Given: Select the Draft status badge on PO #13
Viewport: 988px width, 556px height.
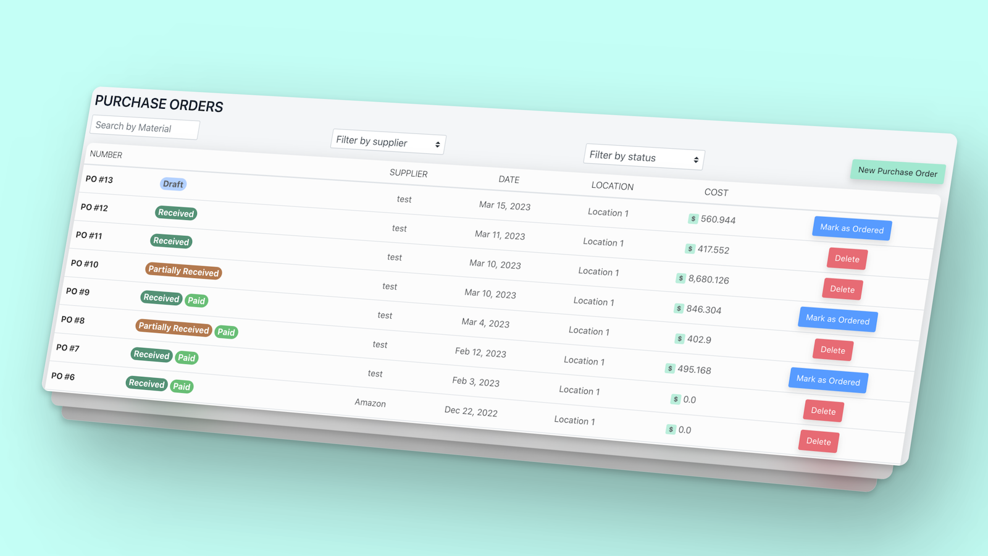Looking at the screenshot, I should pyautogui.click(x=173, y=183).
